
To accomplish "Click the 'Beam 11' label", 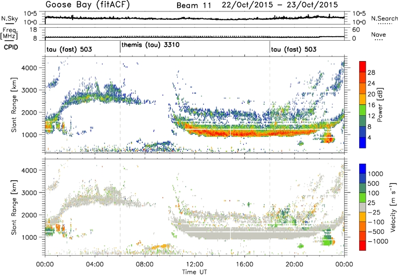I will click(194, 5).
